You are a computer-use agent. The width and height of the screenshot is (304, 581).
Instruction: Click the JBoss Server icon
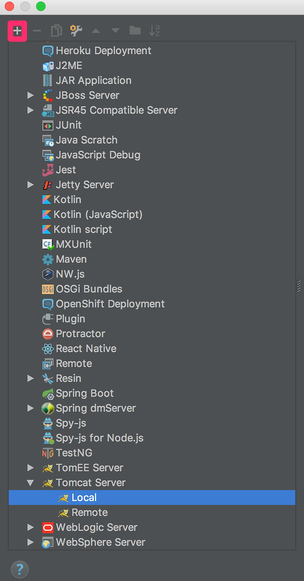pyautogui.click(x=48, y=95)
